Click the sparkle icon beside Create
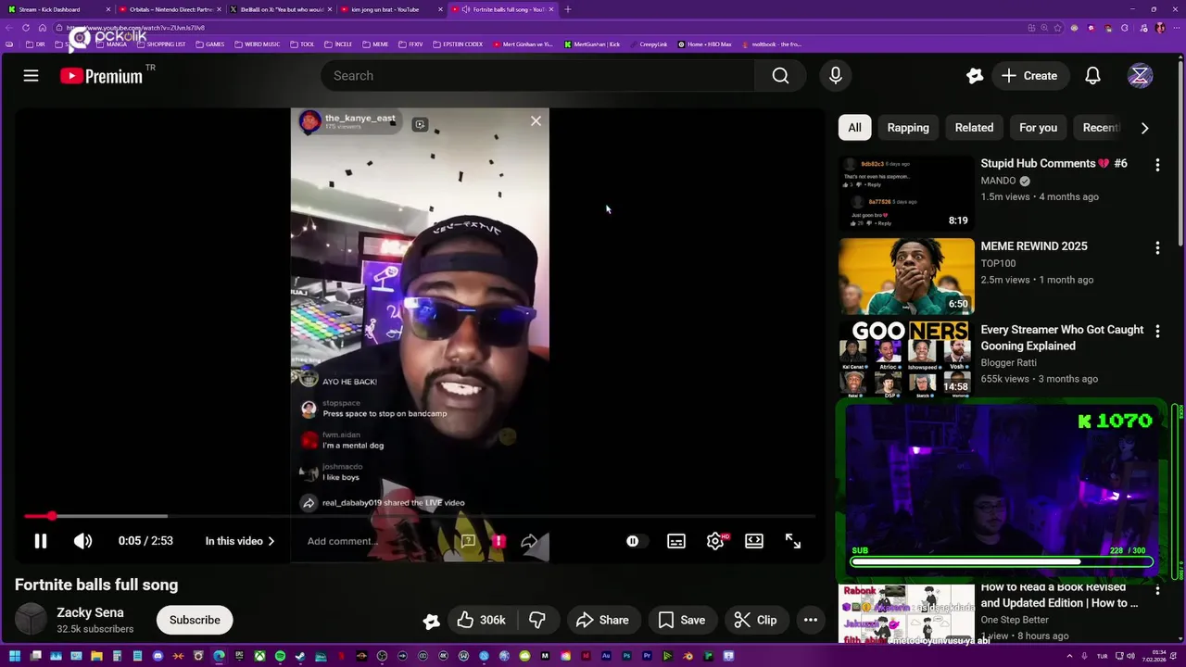This screenshot has height=667, width=1186. point(975,76)
